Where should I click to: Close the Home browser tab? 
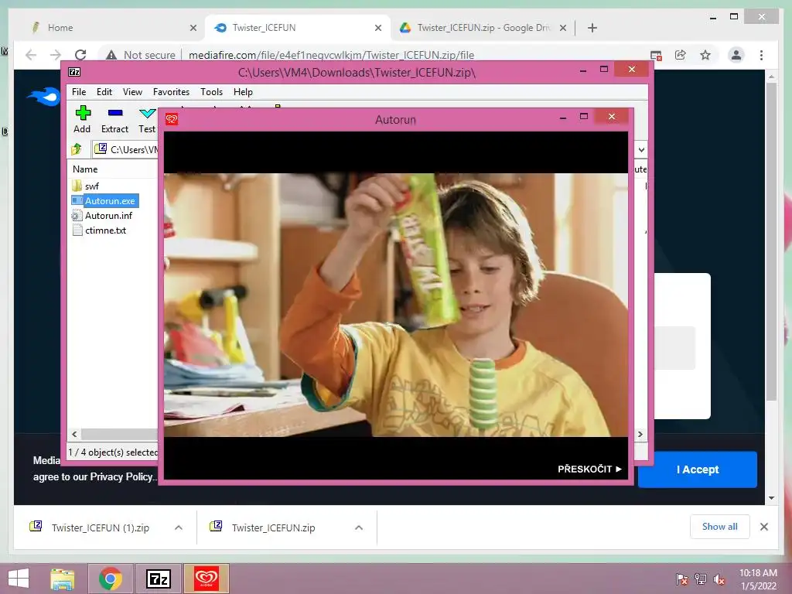tap(193, 29)
